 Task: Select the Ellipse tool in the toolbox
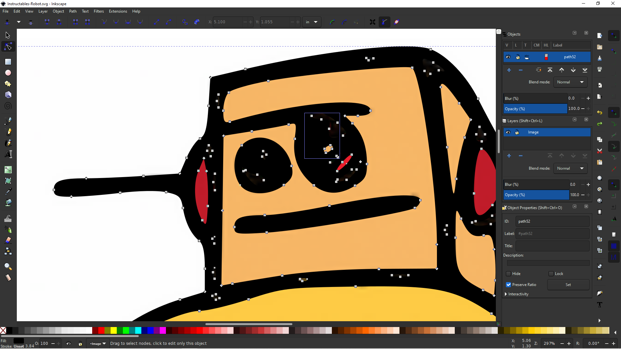point(8,73)
